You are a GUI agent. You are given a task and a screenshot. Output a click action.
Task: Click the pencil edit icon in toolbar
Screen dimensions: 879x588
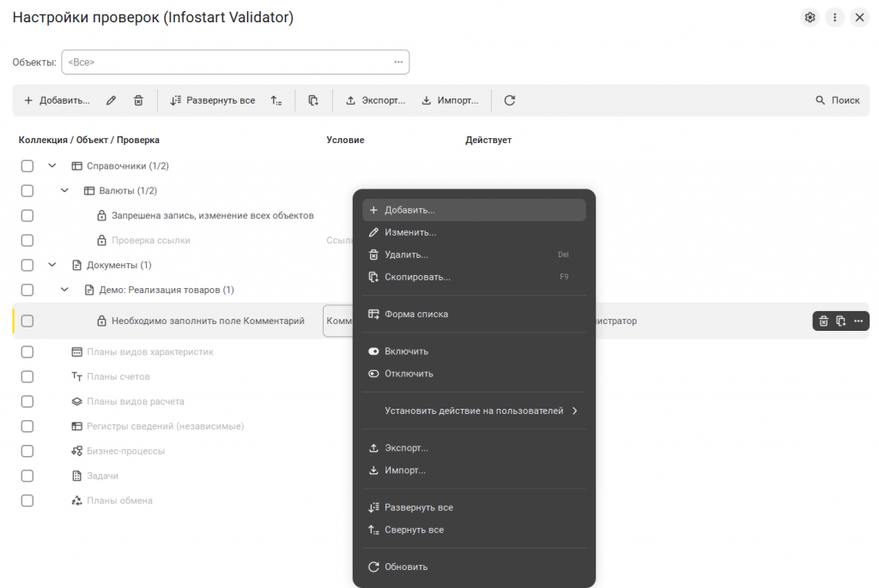coord(111,100)
